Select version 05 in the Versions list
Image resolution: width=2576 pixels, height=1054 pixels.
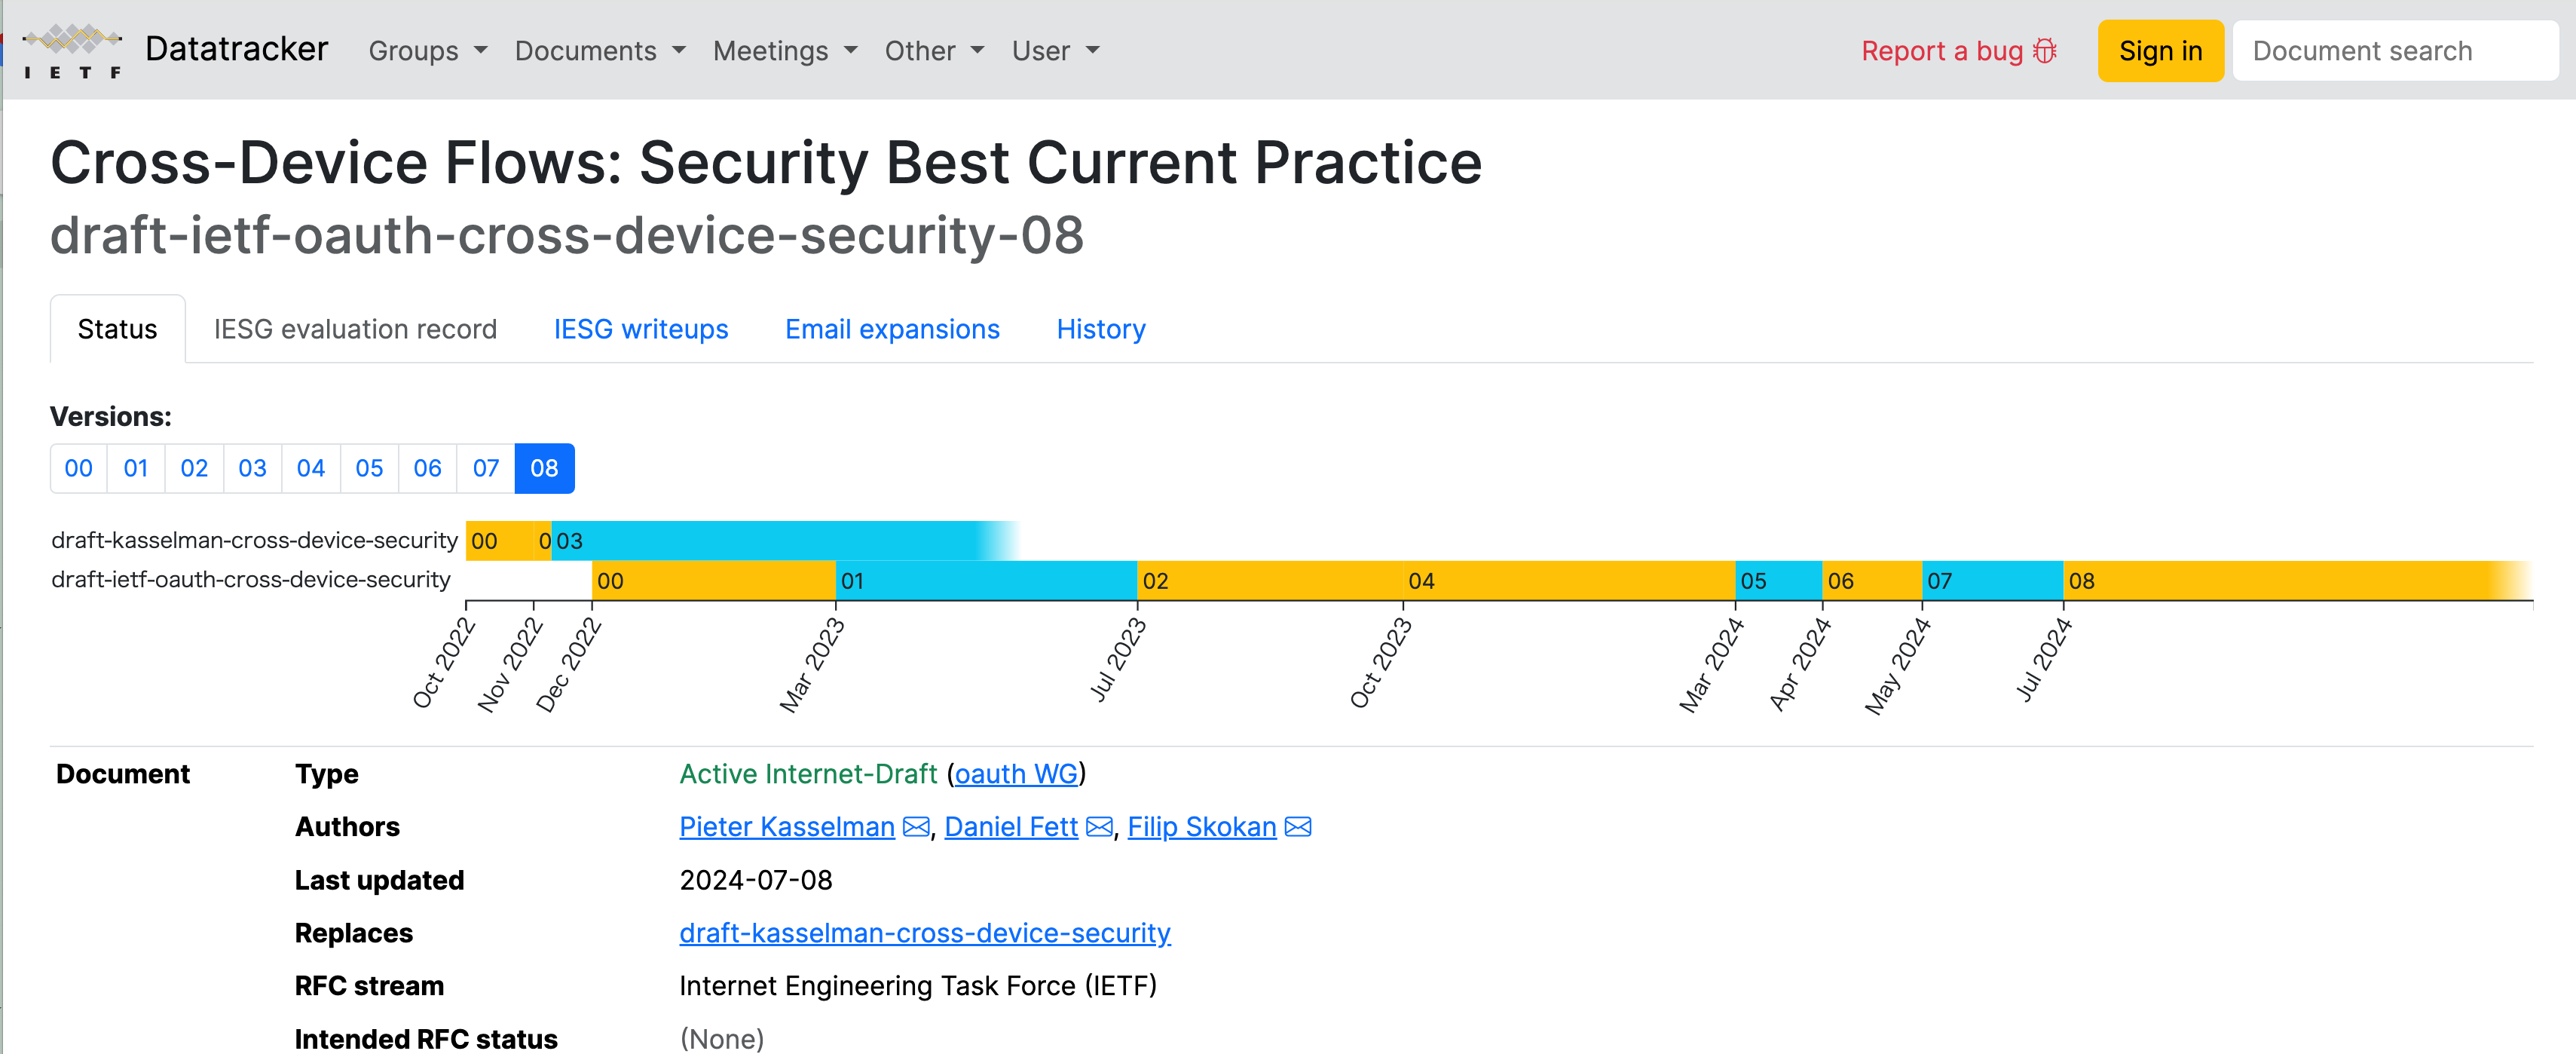369,468
